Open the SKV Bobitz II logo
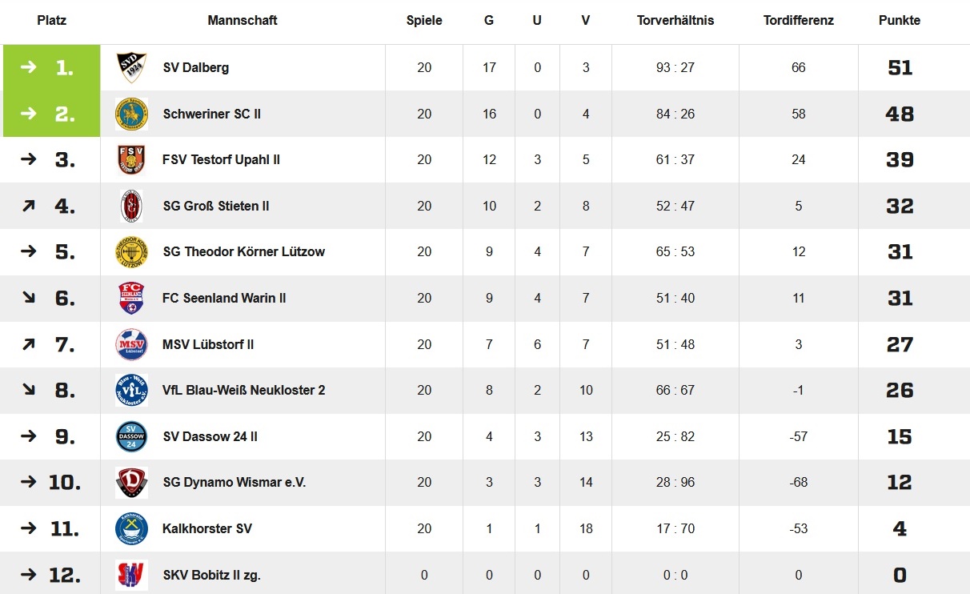The width and height of the screenshot is (970, 594). click(131, 575)
